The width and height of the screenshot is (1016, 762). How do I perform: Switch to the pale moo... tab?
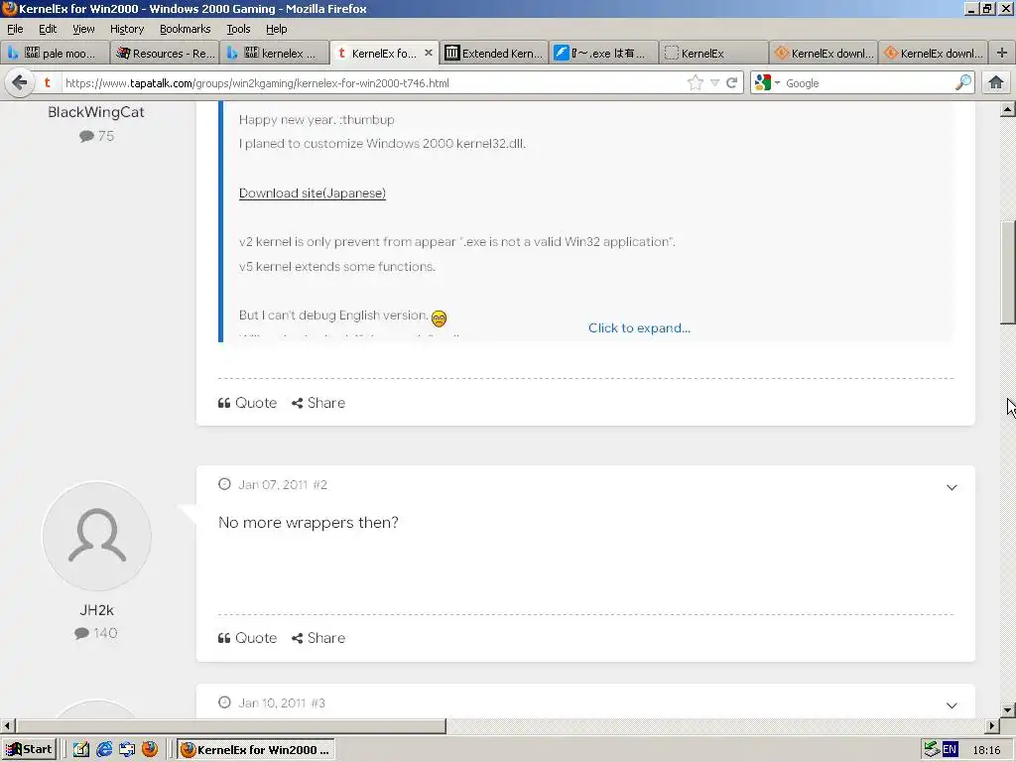(x=56, y=54)
